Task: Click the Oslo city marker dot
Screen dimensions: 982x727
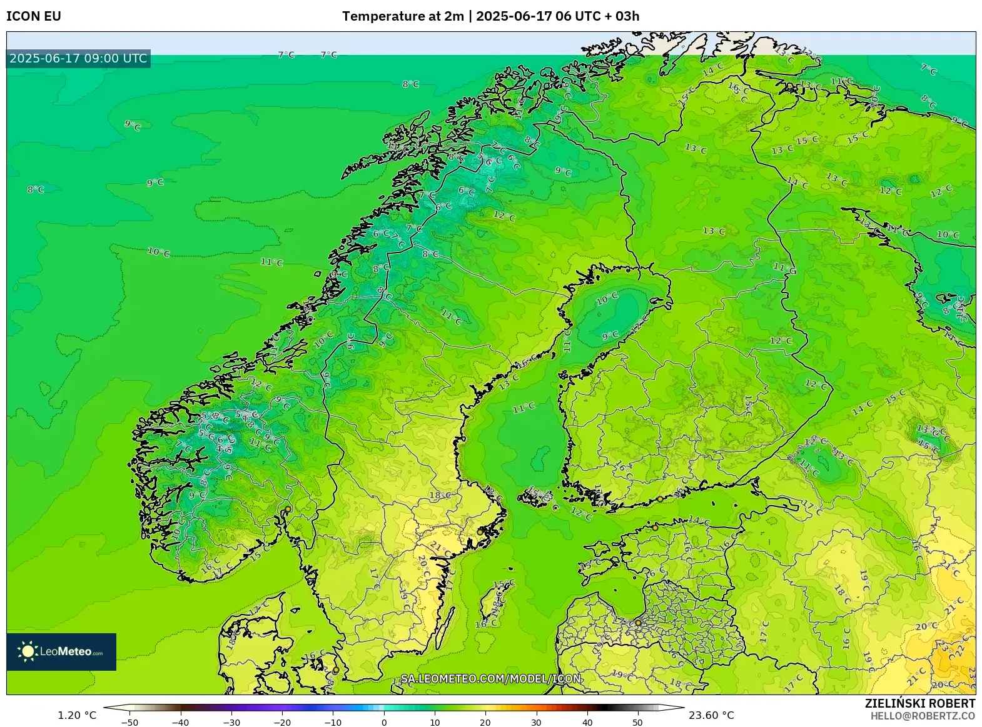Action: click(286, 510)
